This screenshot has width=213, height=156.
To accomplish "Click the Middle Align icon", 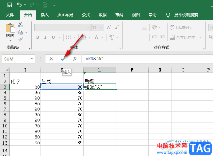I will (x=137, y=27).
